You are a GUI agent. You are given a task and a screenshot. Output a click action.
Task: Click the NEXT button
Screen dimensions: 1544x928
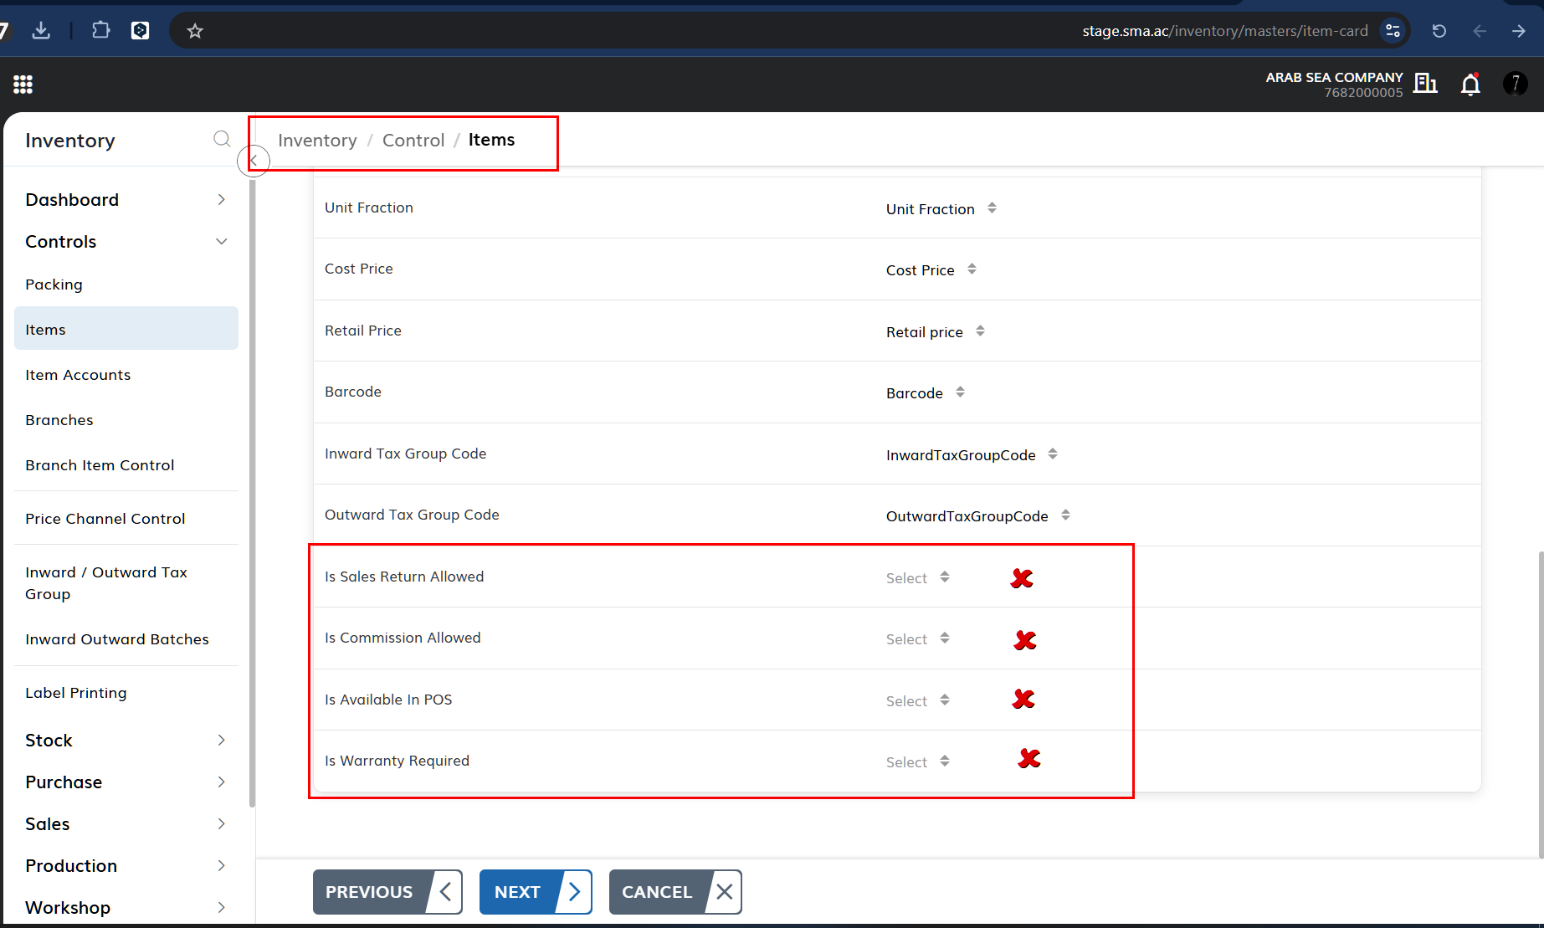point(536,892)
